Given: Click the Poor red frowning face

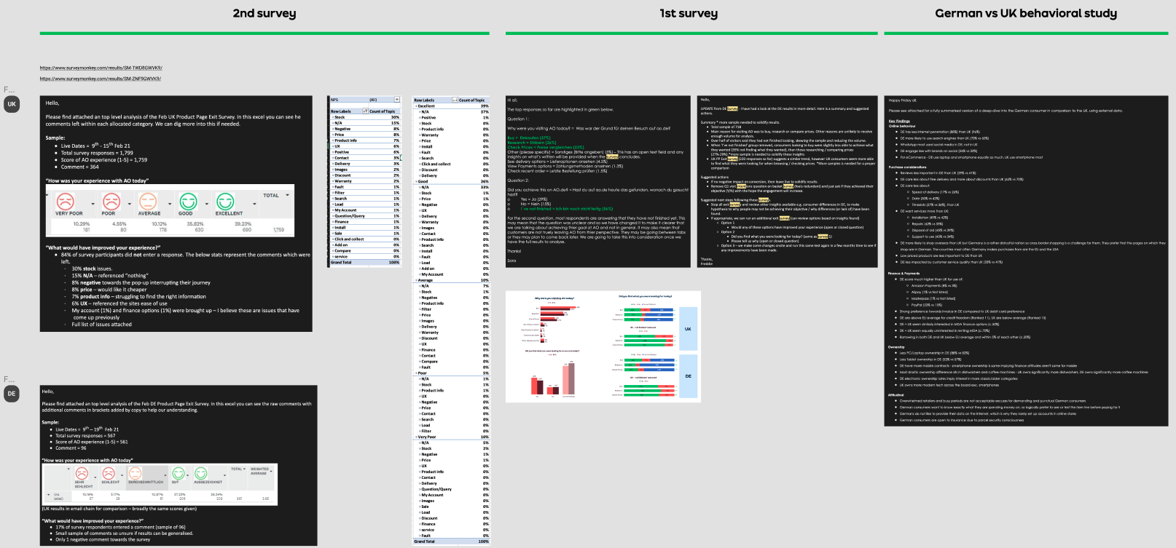Looking at the screenshot, I should [x=111, y=201].
